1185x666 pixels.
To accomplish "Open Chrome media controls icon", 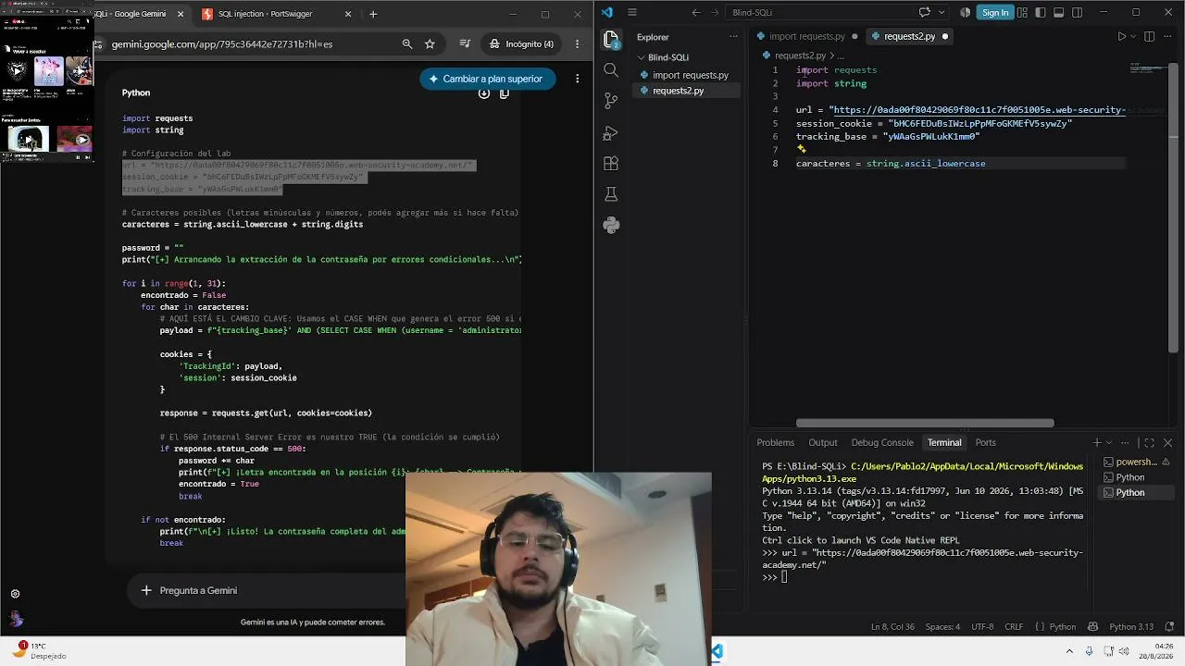I will click(x=466, y=43).
